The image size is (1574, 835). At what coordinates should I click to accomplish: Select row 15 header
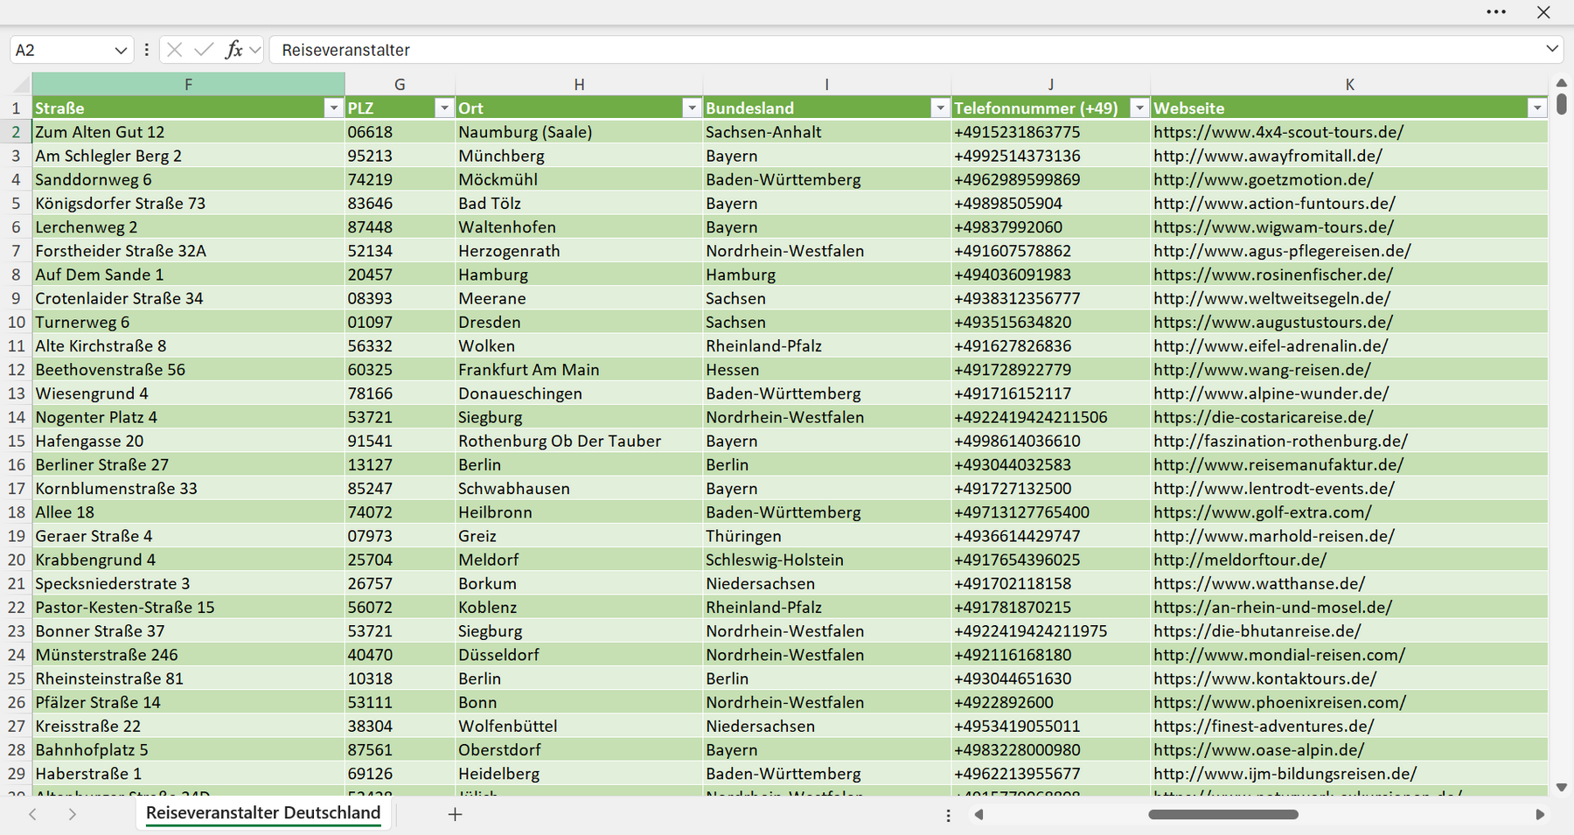tap(16, 441)
